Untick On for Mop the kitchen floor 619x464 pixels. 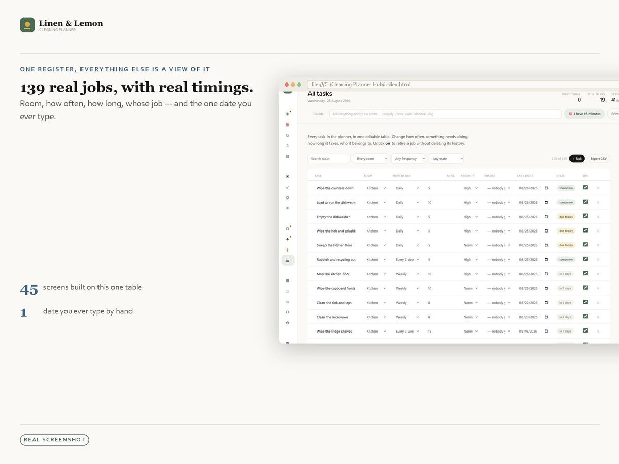coord(585,273)
